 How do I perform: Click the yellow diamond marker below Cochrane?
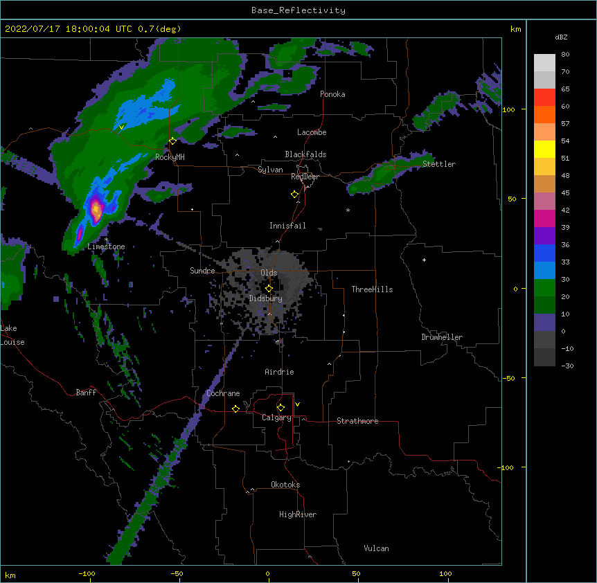235,409
